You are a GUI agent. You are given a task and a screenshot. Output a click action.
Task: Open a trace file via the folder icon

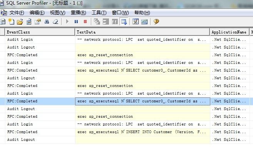20,22
